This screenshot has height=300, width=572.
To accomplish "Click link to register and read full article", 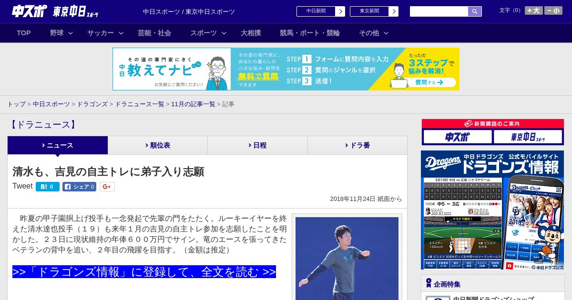I will [x=144, y=272].
